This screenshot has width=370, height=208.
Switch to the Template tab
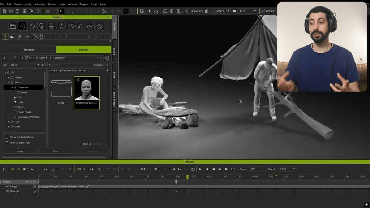(29, 50)
